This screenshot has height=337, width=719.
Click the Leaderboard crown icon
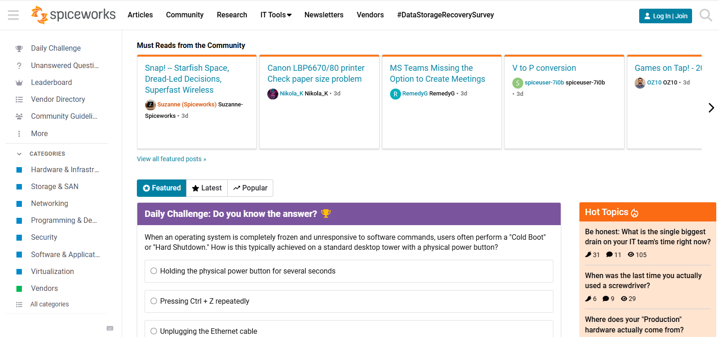point(19,83)
